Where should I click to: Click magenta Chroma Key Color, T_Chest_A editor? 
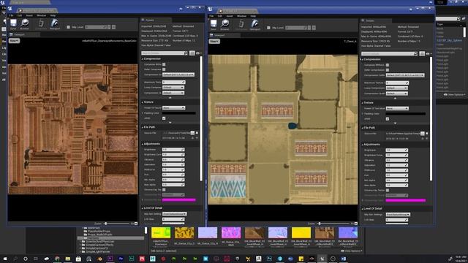click(405, 200)
